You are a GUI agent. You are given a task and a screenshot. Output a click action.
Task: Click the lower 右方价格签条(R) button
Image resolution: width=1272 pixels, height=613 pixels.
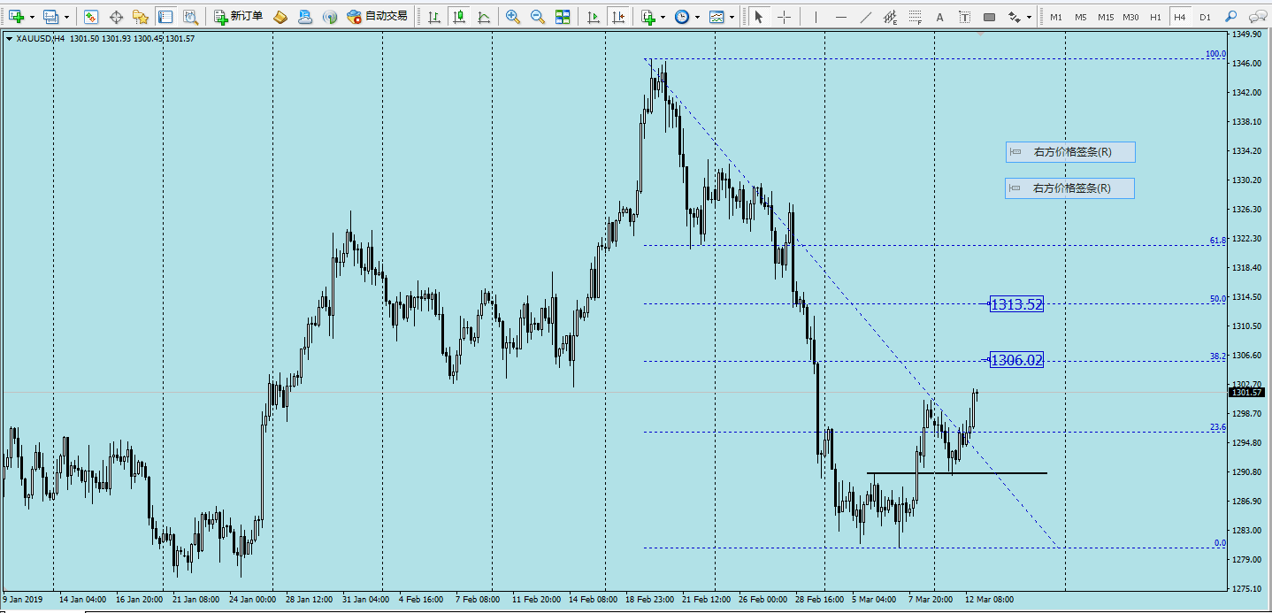(x=1070, y=188)
